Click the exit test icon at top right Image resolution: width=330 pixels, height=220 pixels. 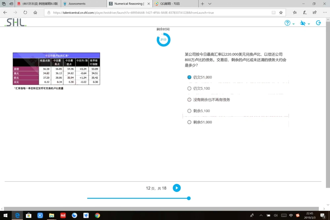tap(318, 23)
